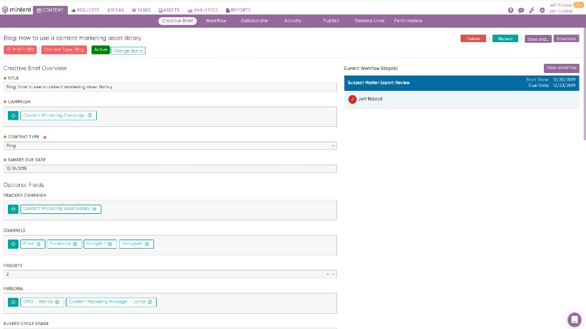Click Subject Matter Expert Review stage header
The height and width of the screenshot is (329, 586).
point(462,83)
